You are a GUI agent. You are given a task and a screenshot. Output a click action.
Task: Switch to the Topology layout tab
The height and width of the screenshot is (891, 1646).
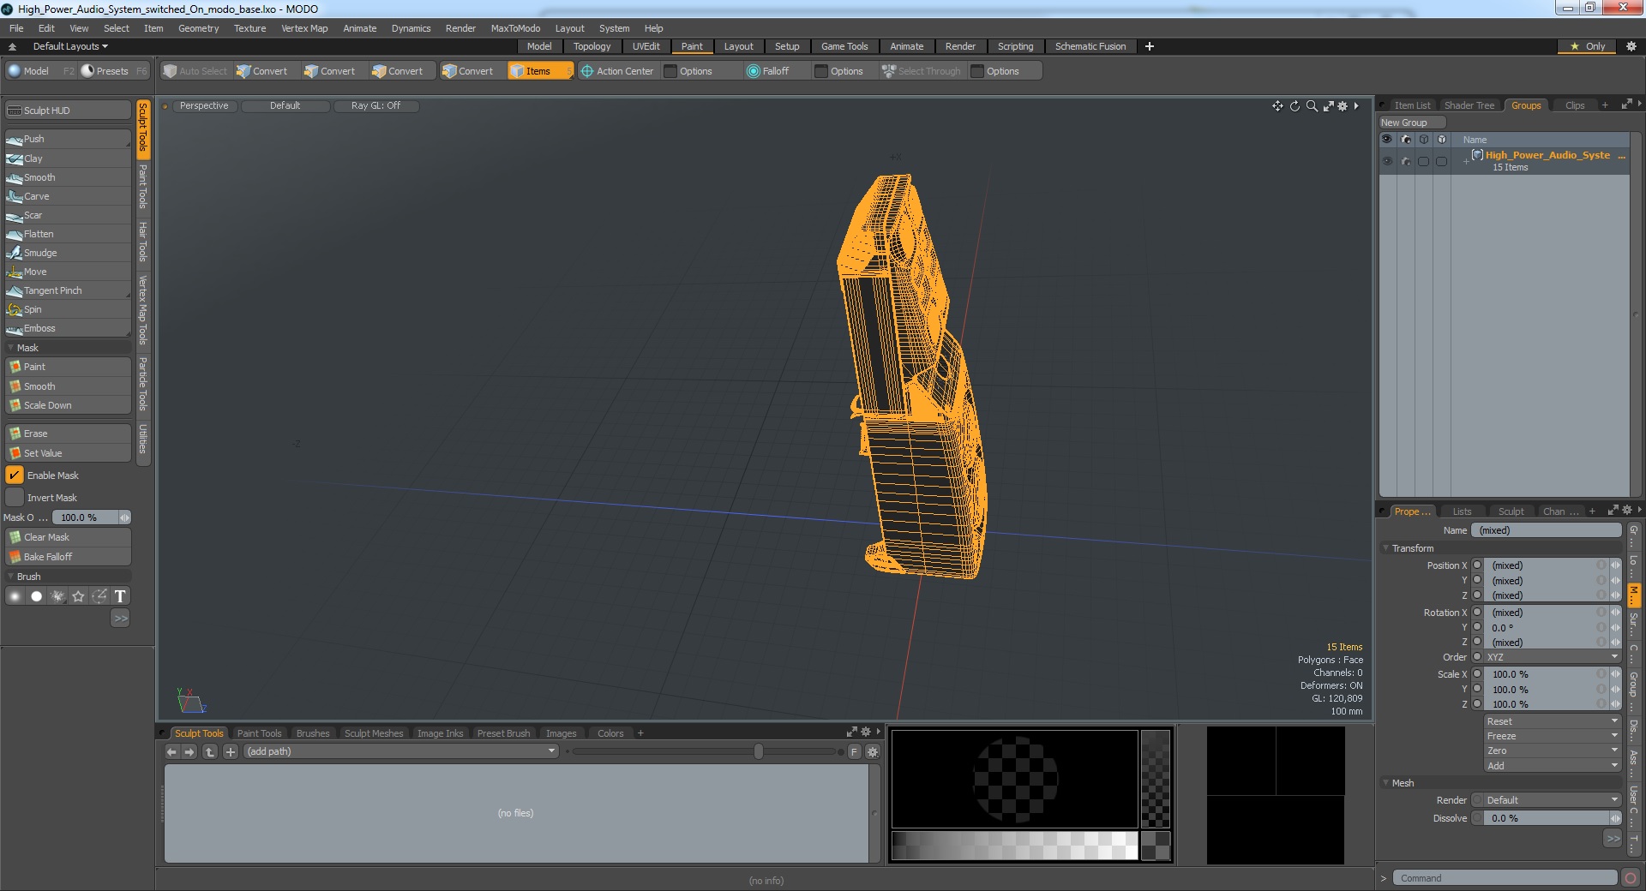592,46
